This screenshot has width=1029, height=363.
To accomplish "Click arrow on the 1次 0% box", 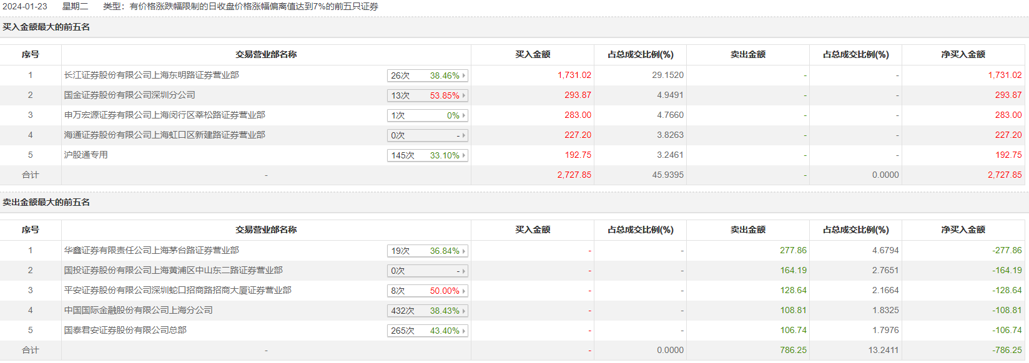I will point(464,115).
